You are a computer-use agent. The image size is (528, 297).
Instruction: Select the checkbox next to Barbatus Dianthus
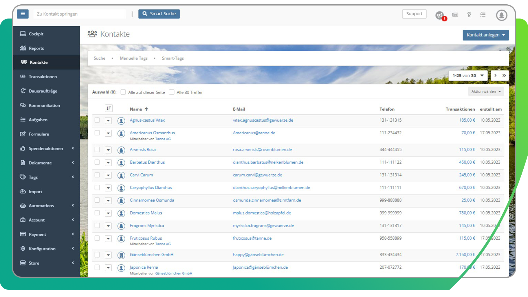97,162
